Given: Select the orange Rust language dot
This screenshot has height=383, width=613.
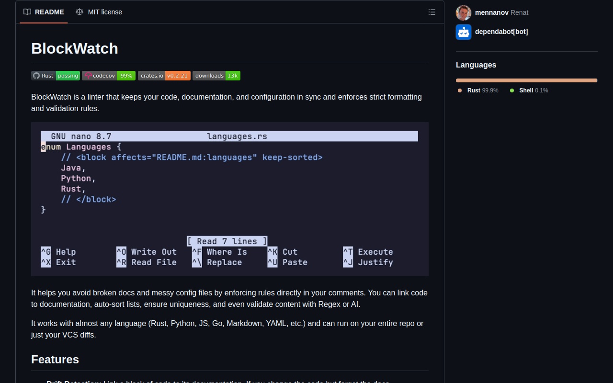Looking at the screenshot, I should tap(459, 90).
